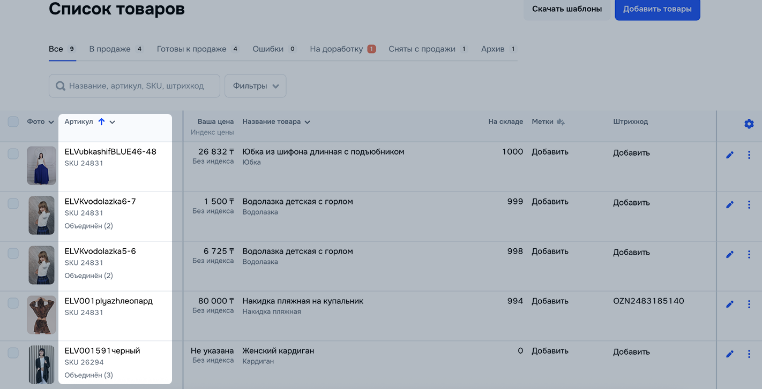Check the ELVubkashifBLUE46-48 row checkbox
This screenshot has height=389, width=762.
(13, 154)
